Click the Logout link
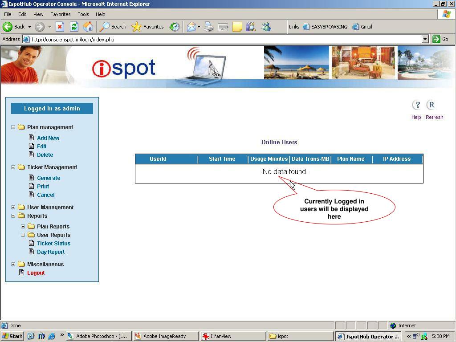This screenshot has height=342, width=456. coord(36,273)
